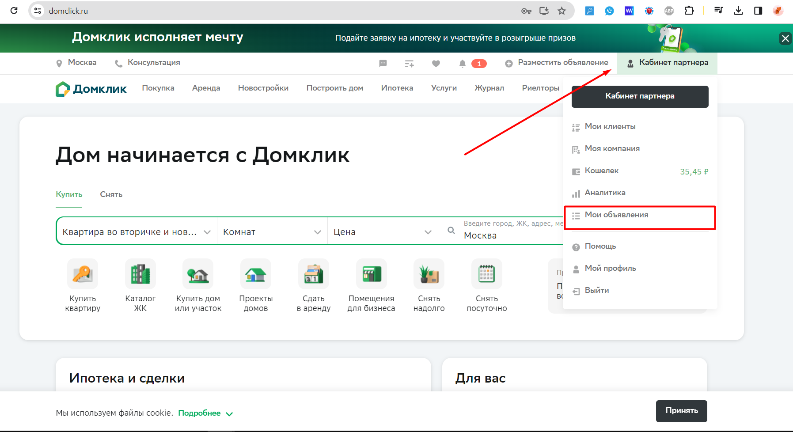Click Выйти to log out
The width and height of the screenshot is (793, 432).
coord(640,291)
